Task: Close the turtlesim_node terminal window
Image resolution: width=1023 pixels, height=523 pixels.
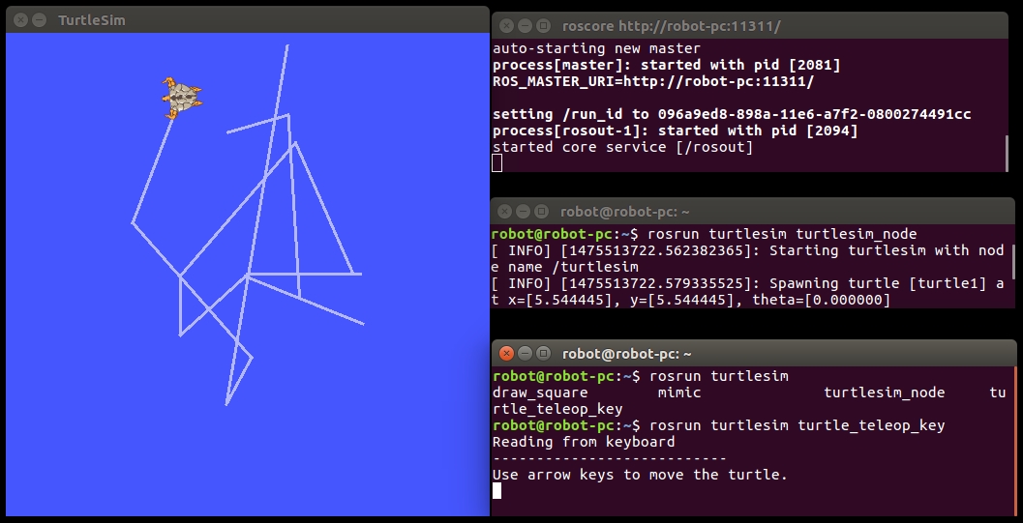Action: pos(504,212)
